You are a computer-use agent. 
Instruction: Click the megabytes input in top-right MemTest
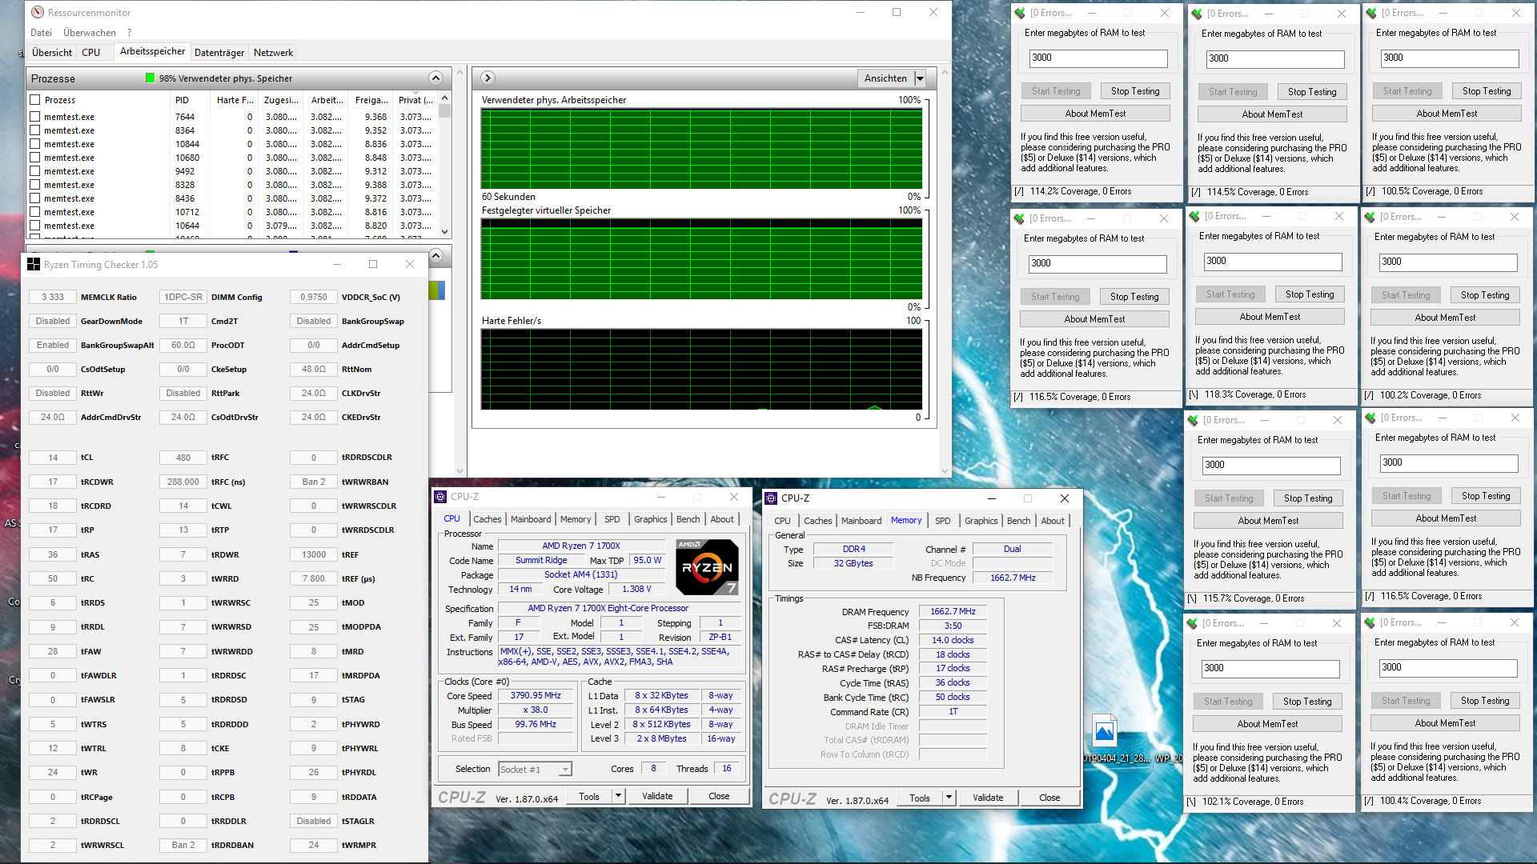pos(1449,58)
